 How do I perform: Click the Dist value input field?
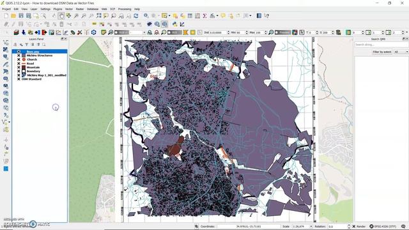point(218,33)
